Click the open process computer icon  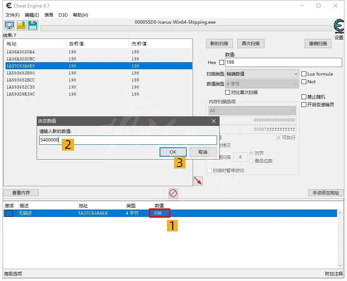pos(9,26)
